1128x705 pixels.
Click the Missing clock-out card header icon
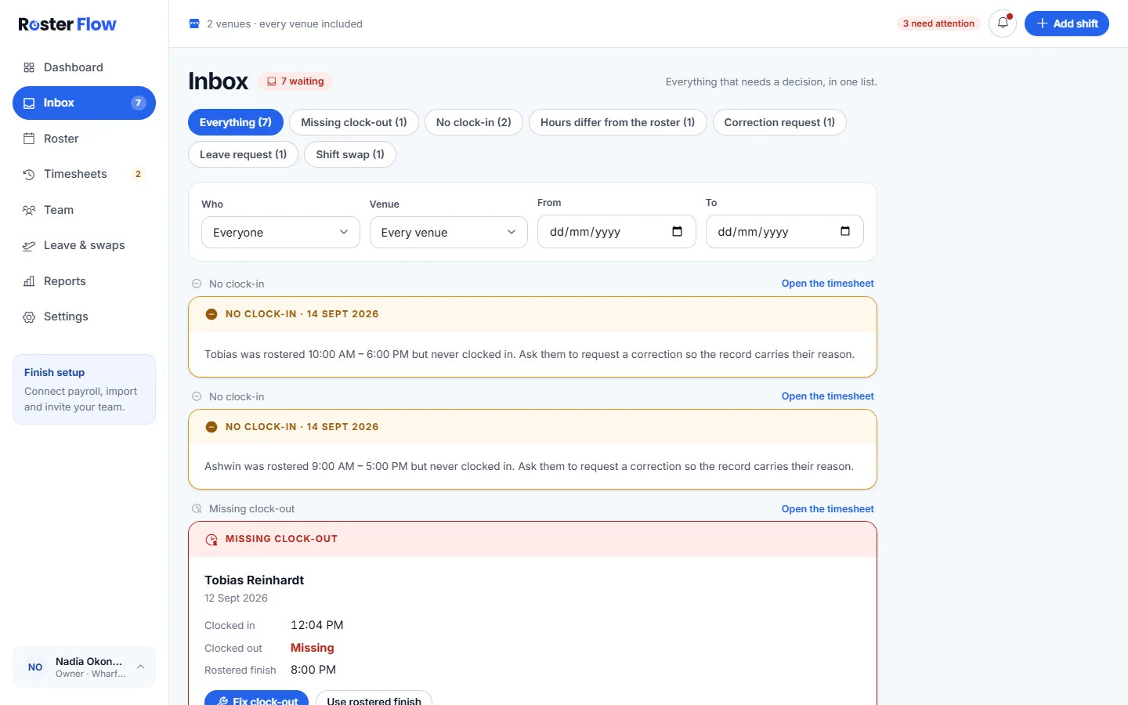(x=211, y=540)
